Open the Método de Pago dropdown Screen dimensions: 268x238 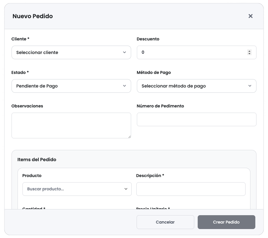pyautogui.click(x=196, y=86)
